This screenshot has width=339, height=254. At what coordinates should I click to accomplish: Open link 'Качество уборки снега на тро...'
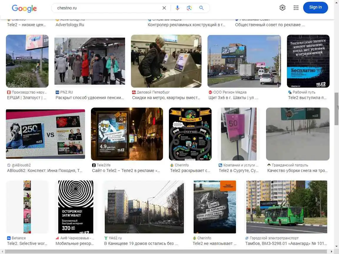point(297,171)
